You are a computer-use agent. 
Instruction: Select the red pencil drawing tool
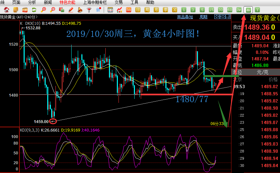pos(71,10)
